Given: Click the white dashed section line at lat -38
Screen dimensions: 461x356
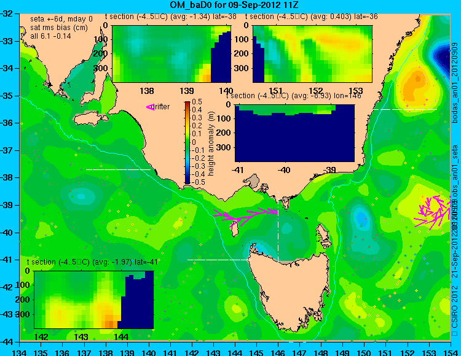Looking at the screenshot, I should tap(118, 169).
